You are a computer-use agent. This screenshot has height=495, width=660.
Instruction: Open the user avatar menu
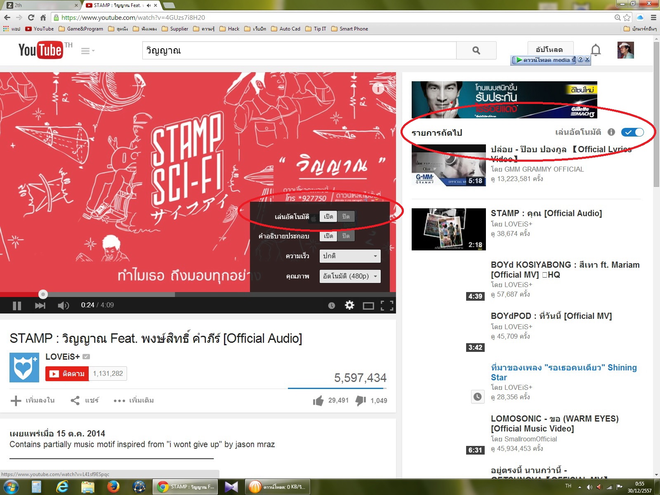[x=625, y=50]
